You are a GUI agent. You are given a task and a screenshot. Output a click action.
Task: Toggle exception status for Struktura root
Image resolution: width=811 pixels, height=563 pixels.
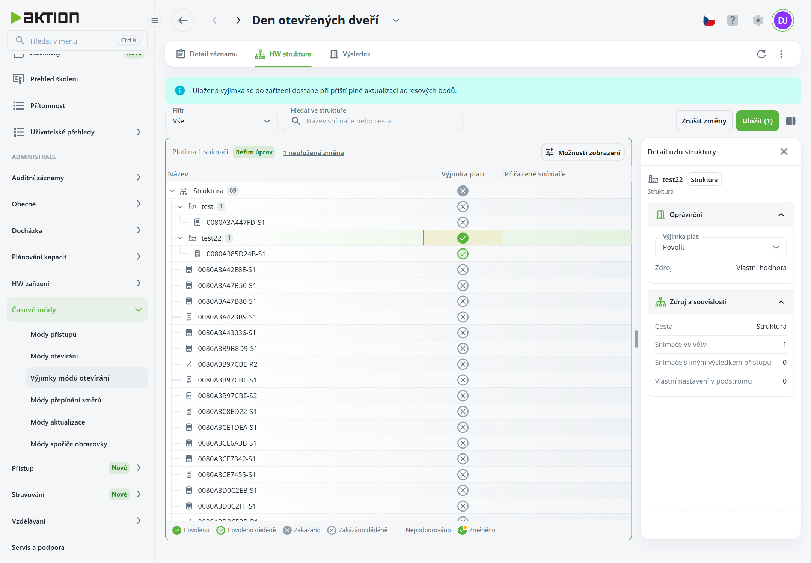(463, 191)
